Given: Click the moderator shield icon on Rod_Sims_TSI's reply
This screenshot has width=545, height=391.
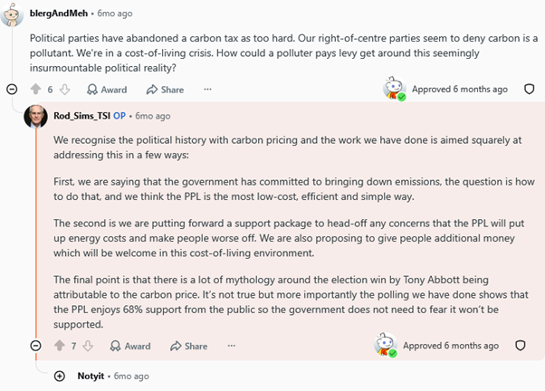Looking at the screenshot, I should (520, 346).
